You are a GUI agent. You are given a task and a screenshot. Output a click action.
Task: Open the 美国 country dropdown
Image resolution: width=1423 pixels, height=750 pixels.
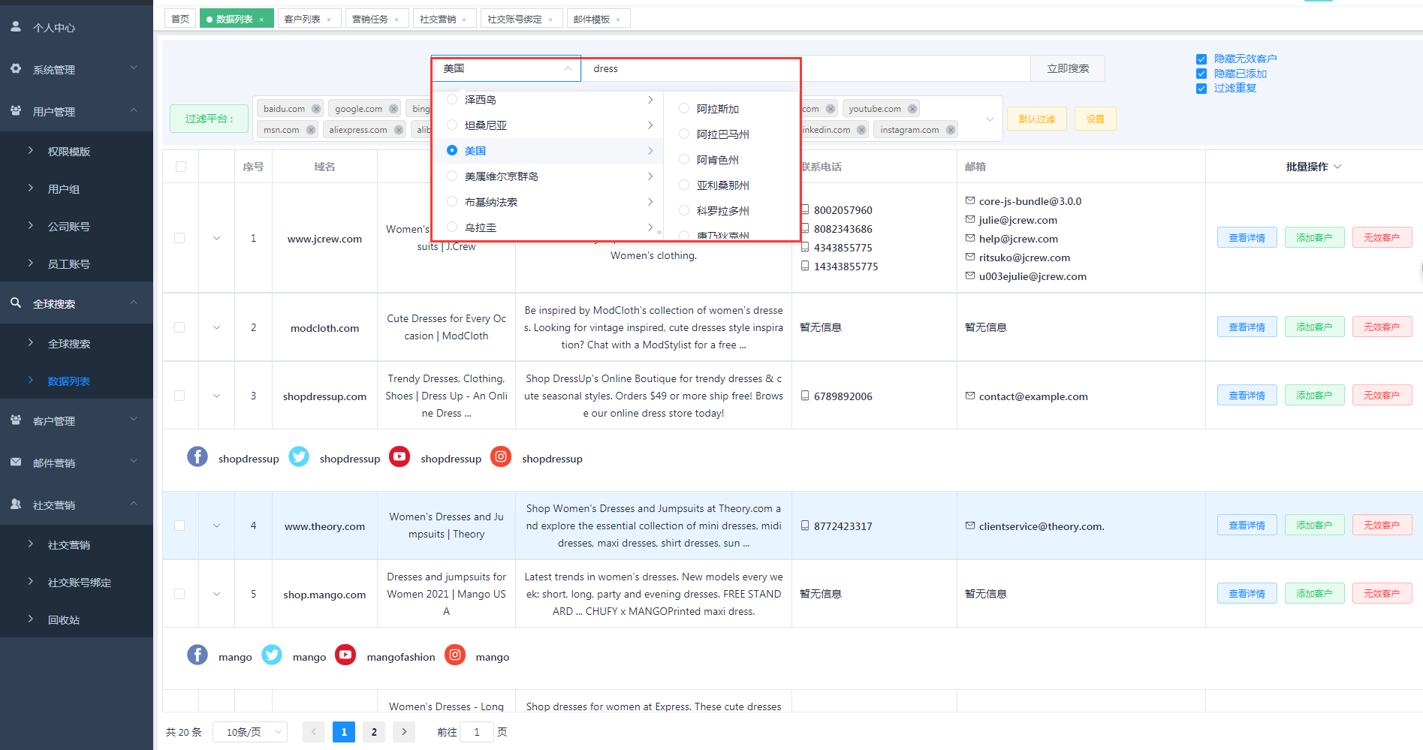point(507,68)
